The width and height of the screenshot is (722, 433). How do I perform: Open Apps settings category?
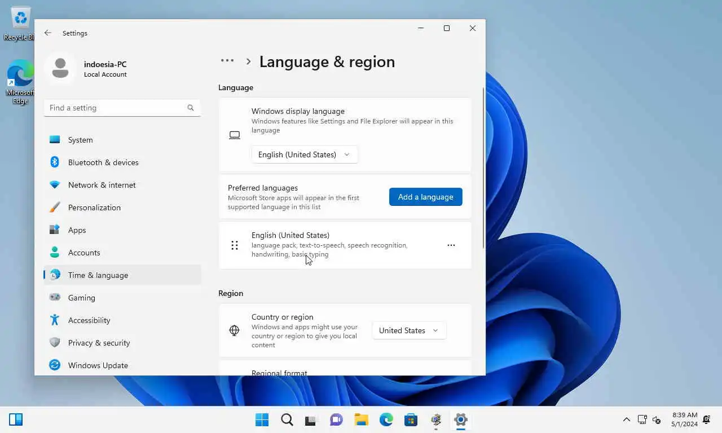[122, 230]
